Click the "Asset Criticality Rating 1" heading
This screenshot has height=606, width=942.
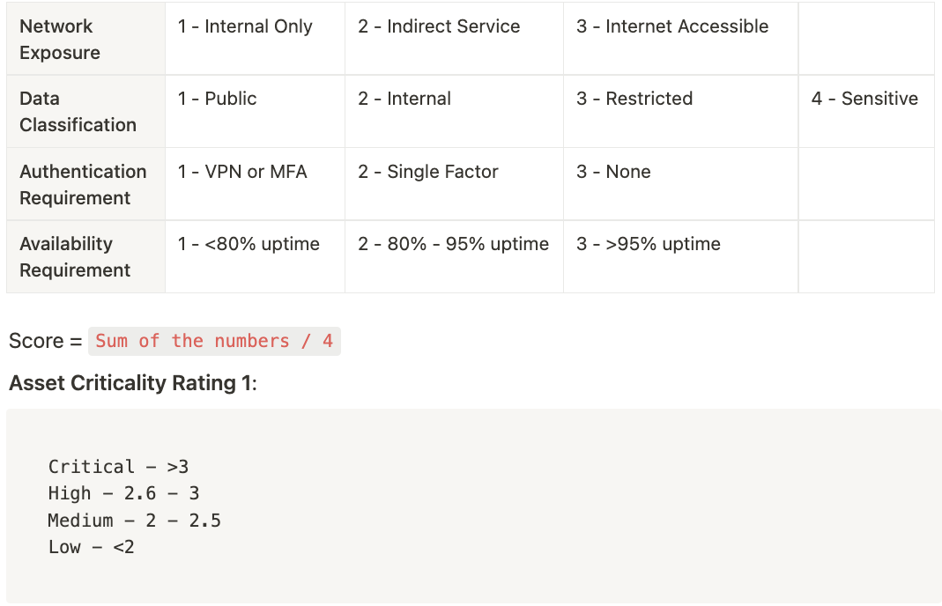(132, 383)
